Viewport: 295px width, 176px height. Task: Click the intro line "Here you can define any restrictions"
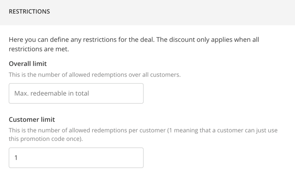point(66,40)
